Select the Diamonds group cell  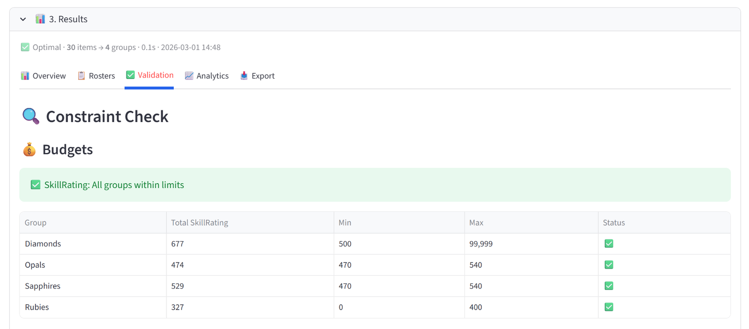93,243
